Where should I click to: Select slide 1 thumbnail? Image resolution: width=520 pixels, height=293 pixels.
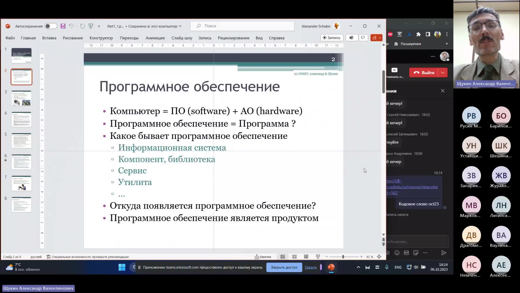[x=21, y=56]
